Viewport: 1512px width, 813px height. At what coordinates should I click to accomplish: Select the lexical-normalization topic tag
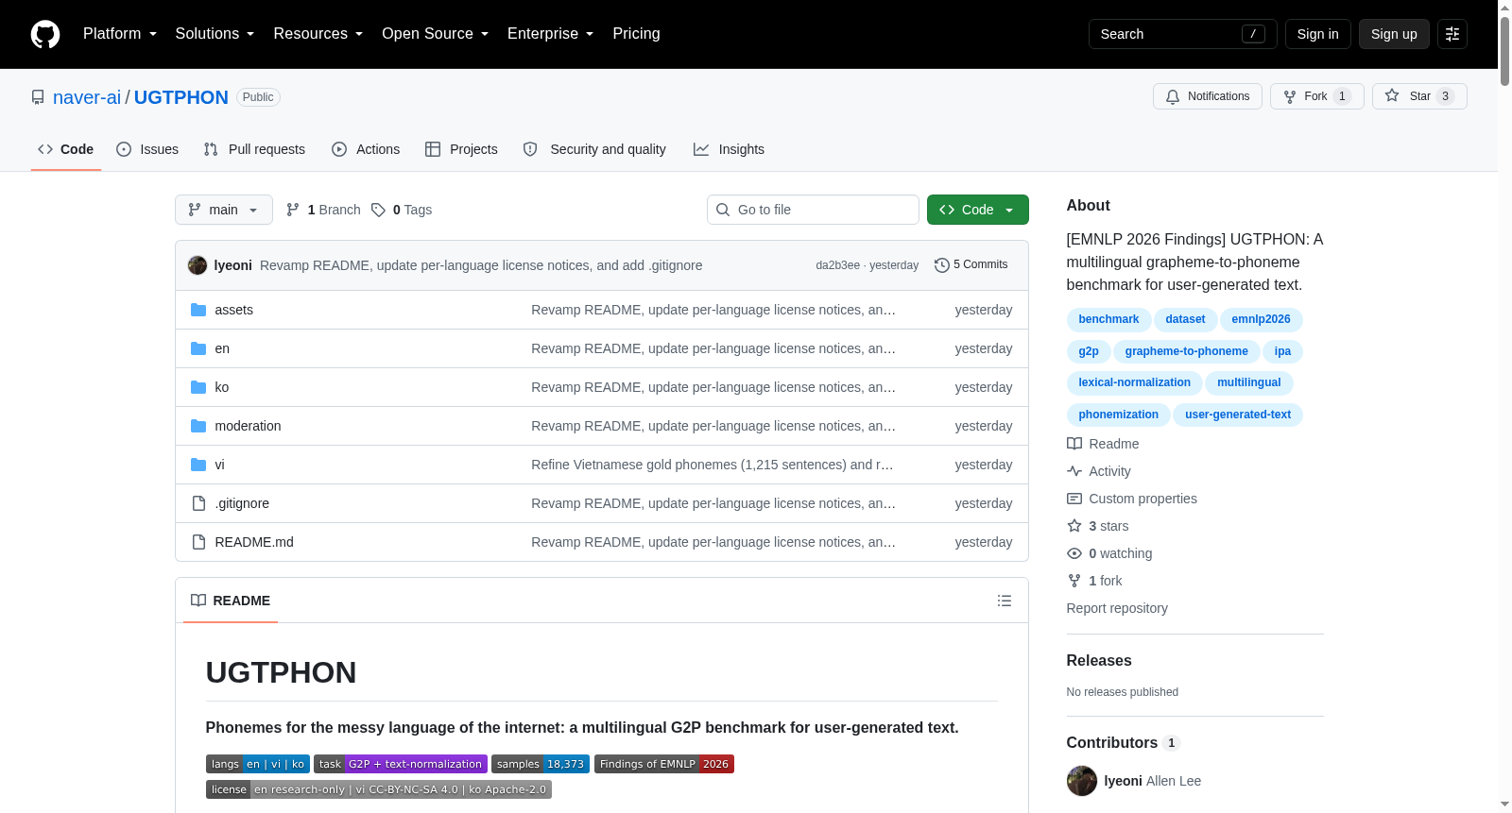[1134, 382]
